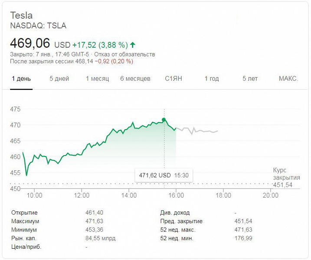The width and height of the screenshot is (311, 260).
Task: Open the "МАКС." full history tab
Action: (x=288, y=78)
